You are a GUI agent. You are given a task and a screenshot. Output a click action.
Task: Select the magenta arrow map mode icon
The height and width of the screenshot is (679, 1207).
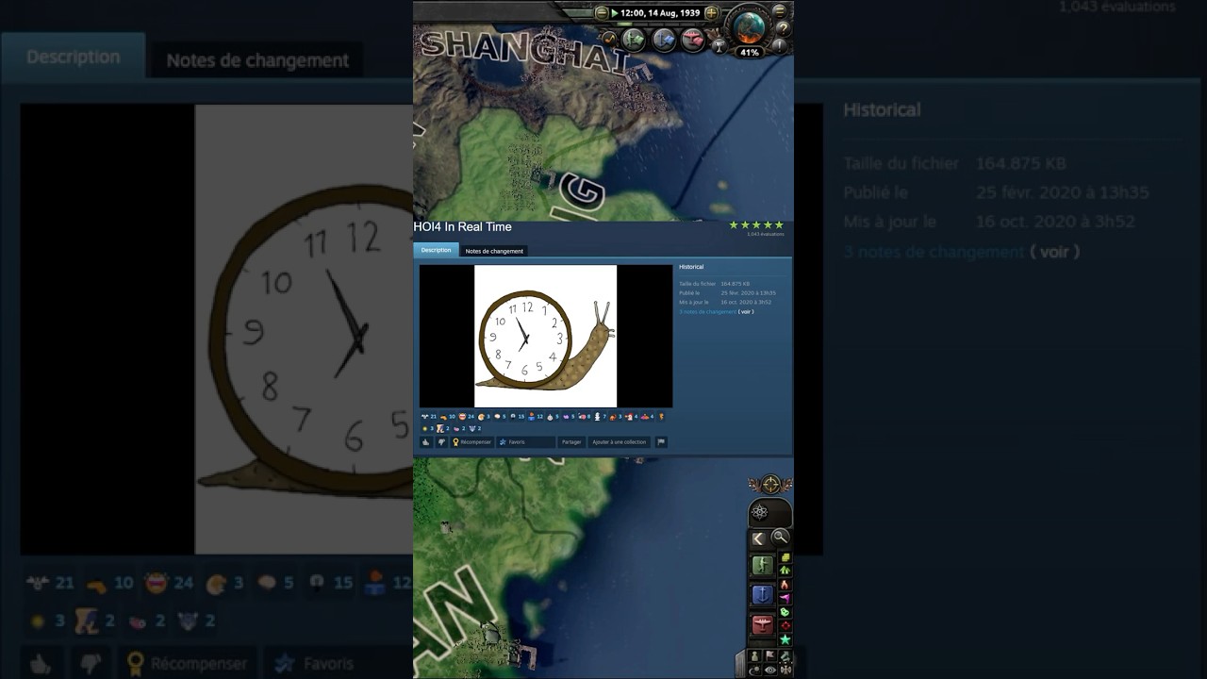coord(785,598)
